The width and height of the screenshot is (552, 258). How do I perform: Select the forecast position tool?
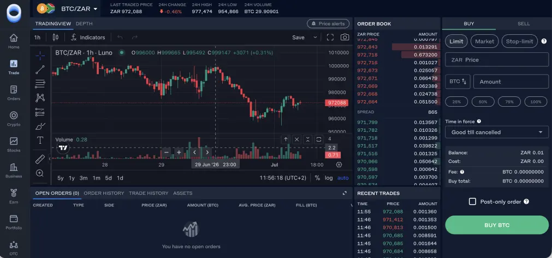40,112
